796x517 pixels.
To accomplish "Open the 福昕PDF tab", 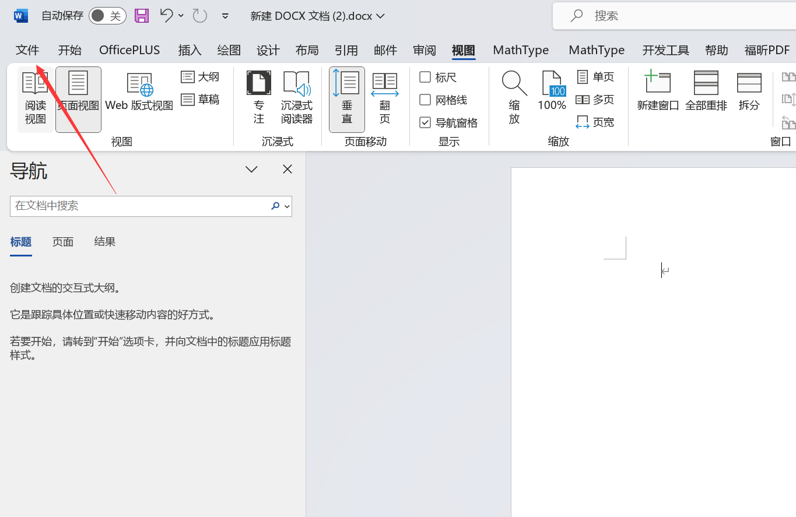I will click(x=767, y=50).
